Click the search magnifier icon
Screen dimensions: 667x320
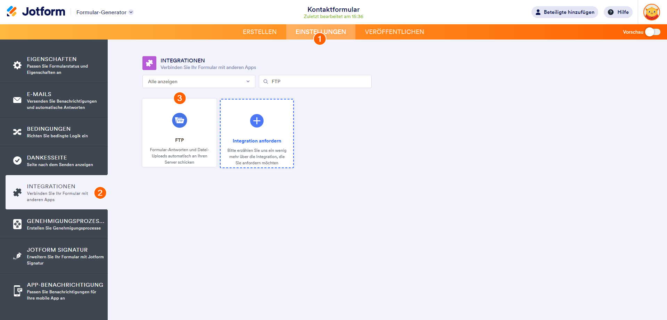coord(266,81)
